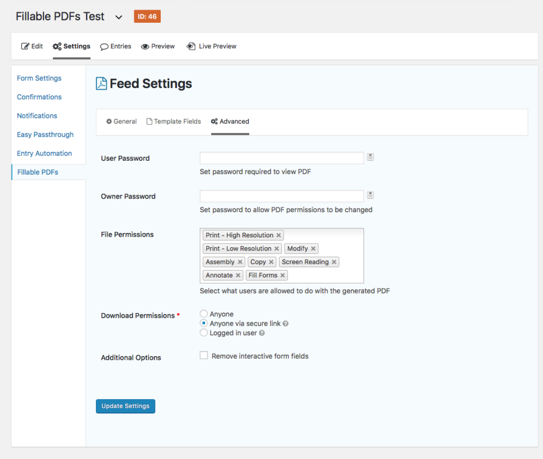Click into the User Password field
Viewport: 543px width, 459px height.
tap(282, 158)
